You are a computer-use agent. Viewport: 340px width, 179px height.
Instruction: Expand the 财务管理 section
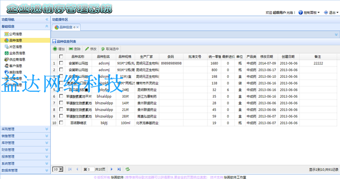coord(25,150)
